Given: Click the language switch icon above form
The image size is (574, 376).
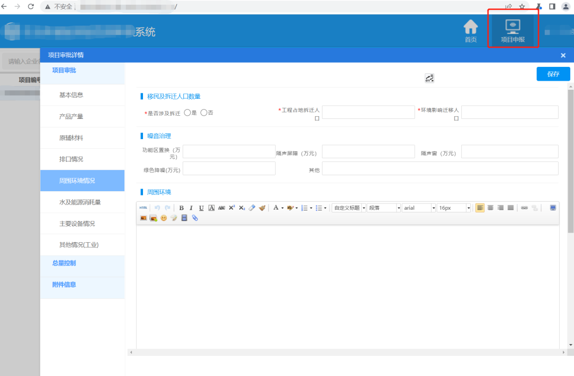Looking at the screenshot, I should click(429, 78).
